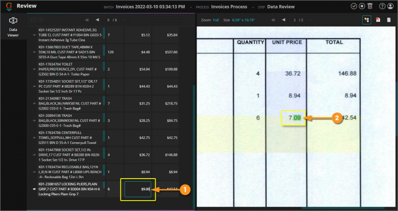This screenshot has width=398, height=211.
Task: Open the Help question mark icon
Action: [x=382, y=6]
